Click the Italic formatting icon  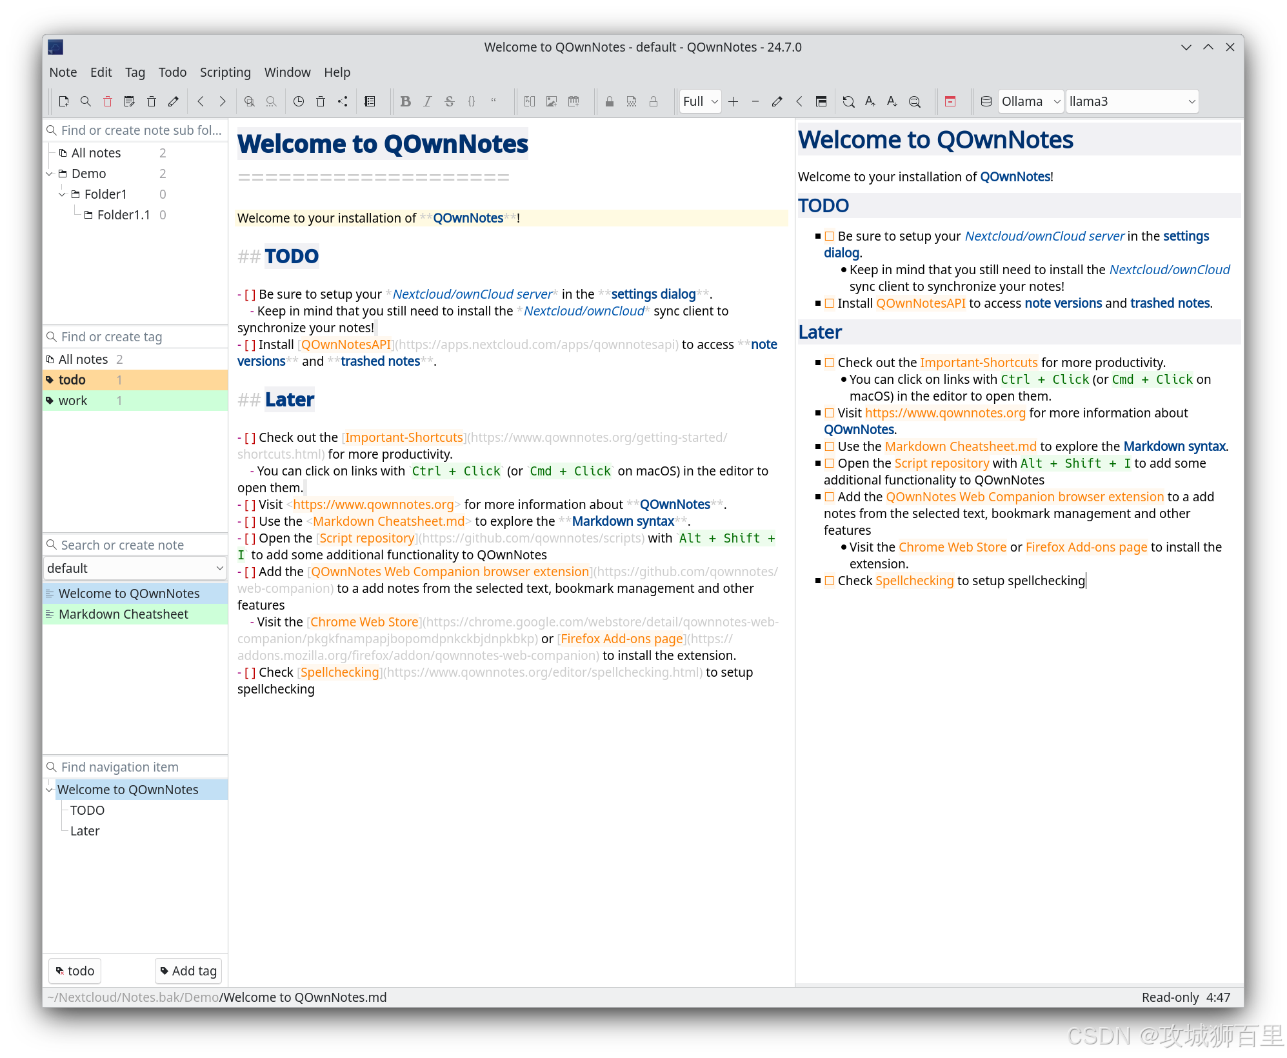[x=426, y=101]
